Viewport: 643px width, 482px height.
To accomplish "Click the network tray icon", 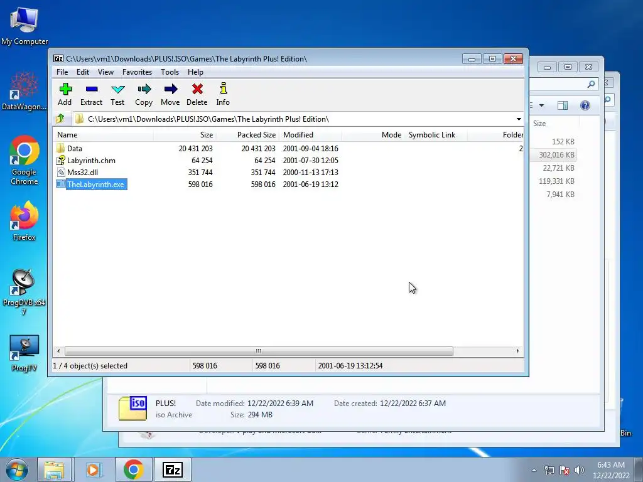I will pos(549,470).
